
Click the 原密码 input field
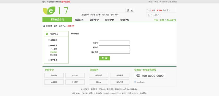114,43
